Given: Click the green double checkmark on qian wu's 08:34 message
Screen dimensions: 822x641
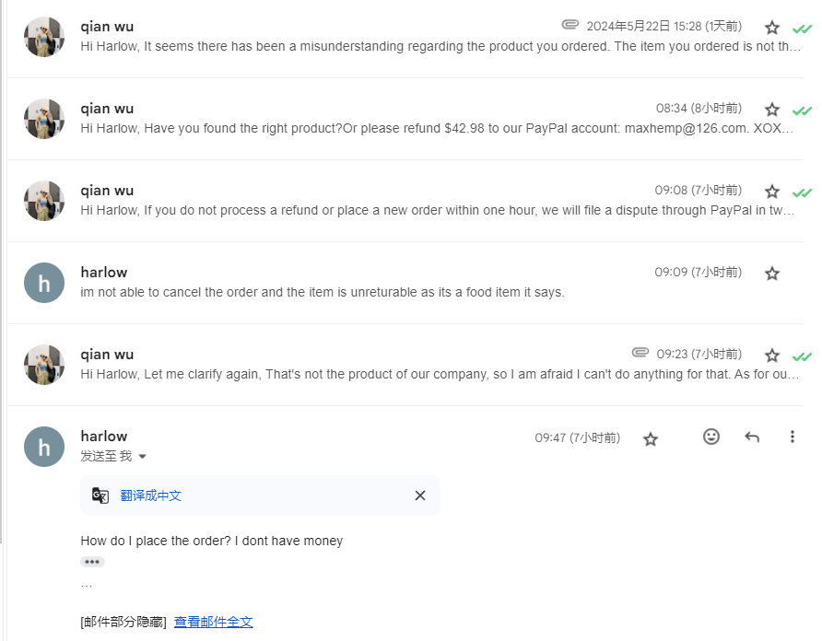Looking at the screenshot, I should pyautogui.click(x=802, y=110).
